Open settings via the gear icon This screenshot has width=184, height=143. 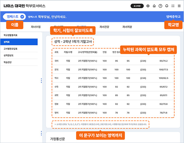tap(148, 6)
